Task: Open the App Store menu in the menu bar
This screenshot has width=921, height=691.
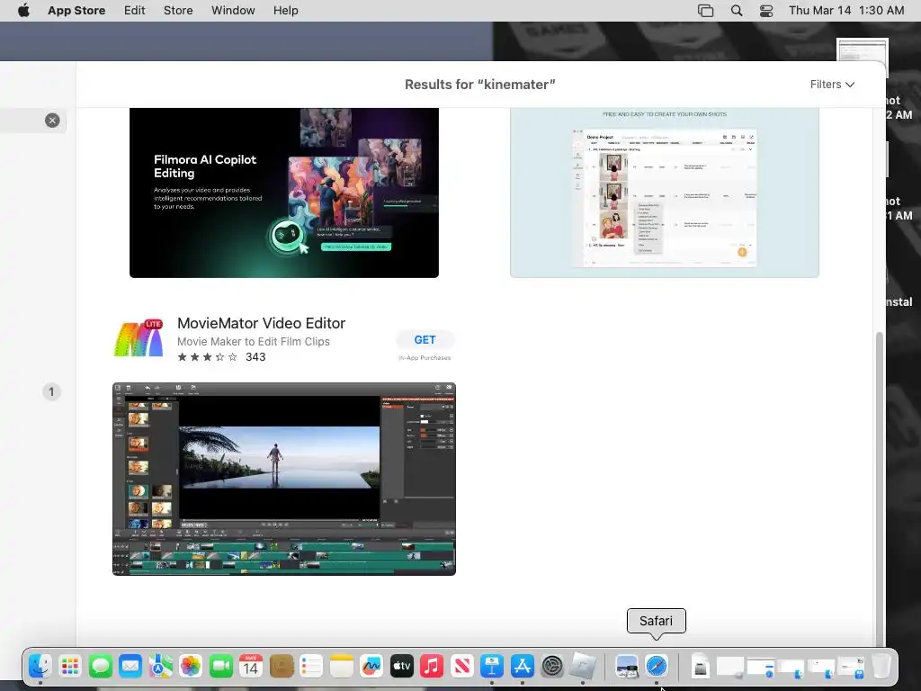Action: click(76, 11)
